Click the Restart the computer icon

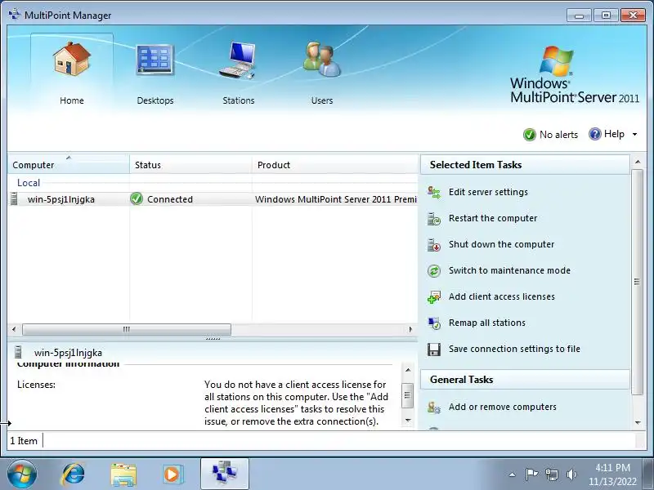434,219
